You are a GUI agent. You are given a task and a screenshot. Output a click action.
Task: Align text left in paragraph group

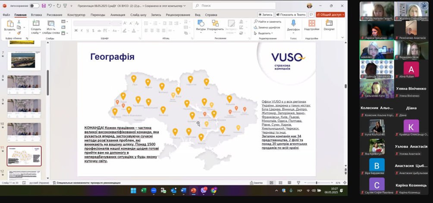point(146,31)
